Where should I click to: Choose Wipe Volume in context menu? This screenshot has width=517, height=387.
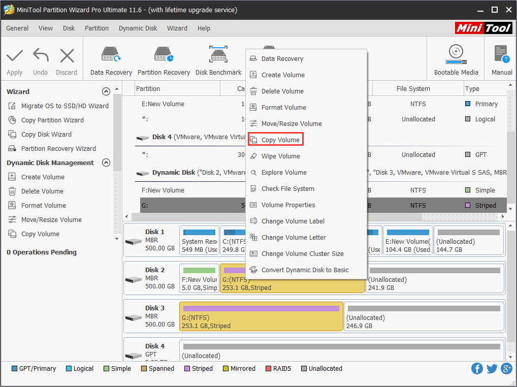click(x=306, y=156)
